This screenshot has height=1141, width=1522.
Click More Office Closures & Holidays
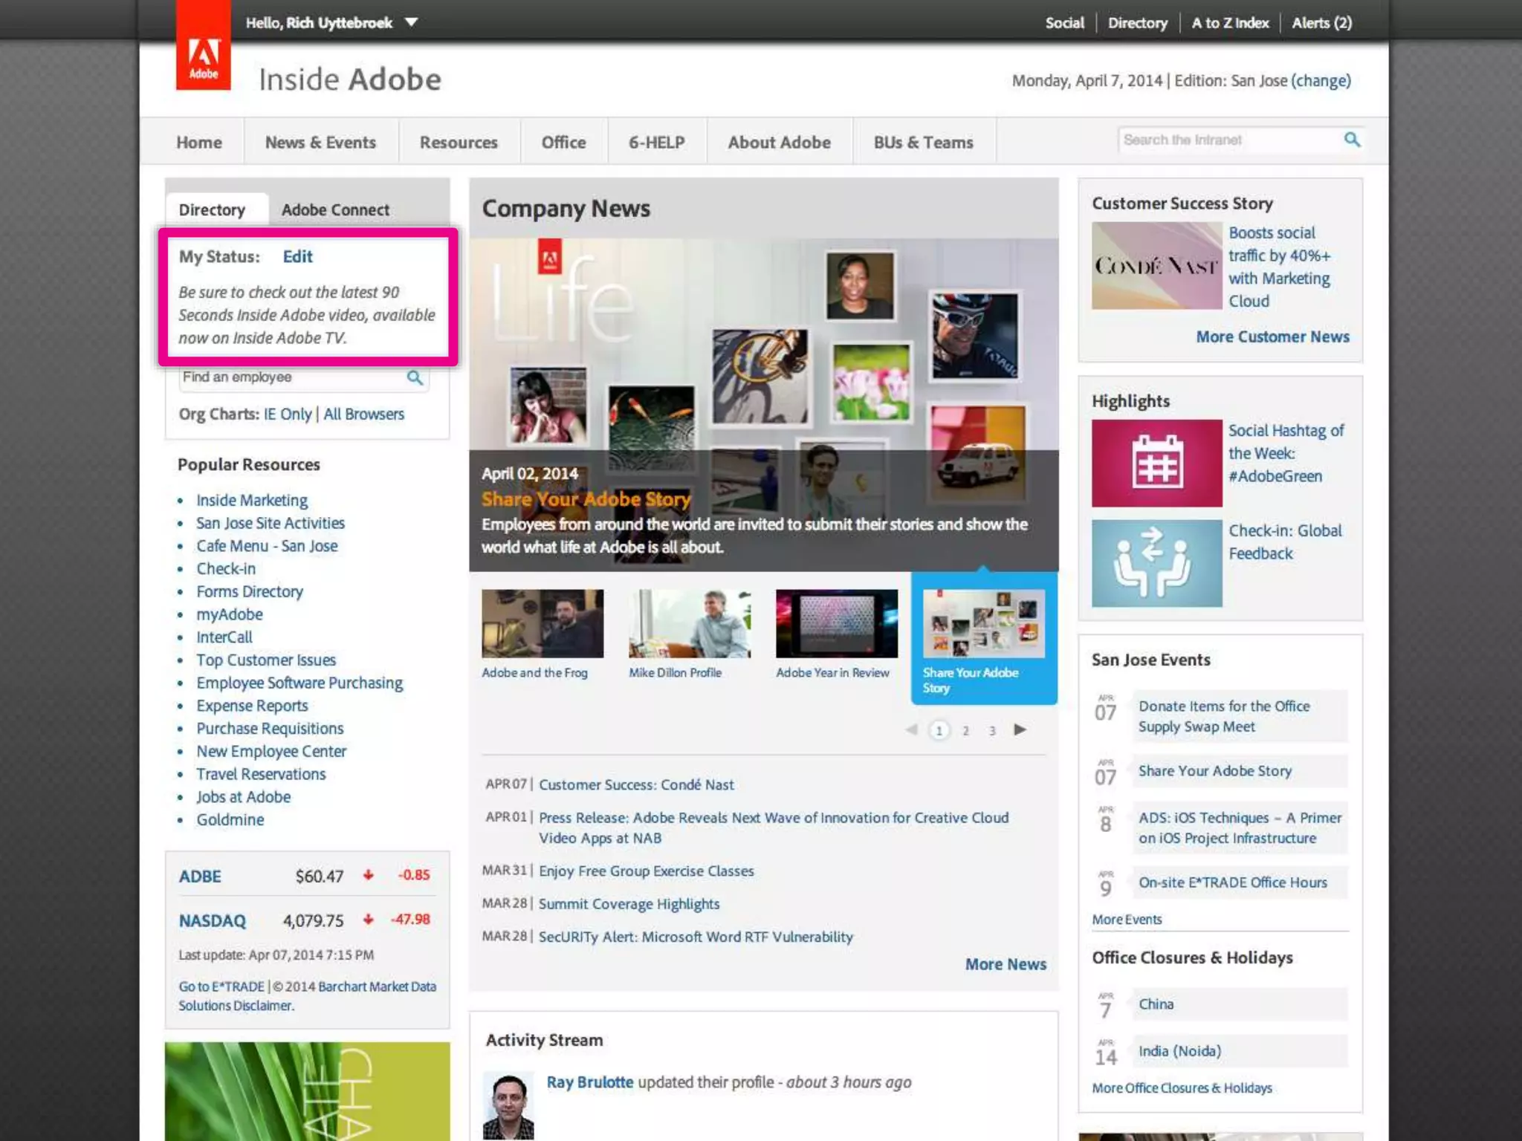[1182, 1088]
